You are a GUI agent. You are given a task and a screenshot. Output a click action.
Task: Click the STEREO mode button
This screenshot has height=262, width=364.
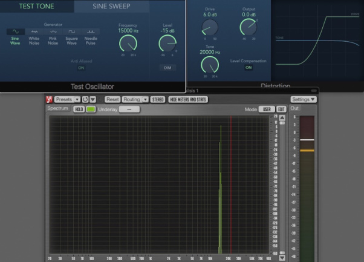tap(158, 99)
